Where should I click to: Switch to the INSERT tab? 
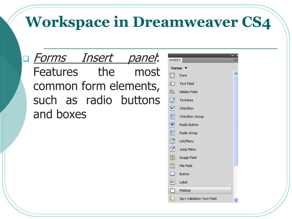coord(175,60)
